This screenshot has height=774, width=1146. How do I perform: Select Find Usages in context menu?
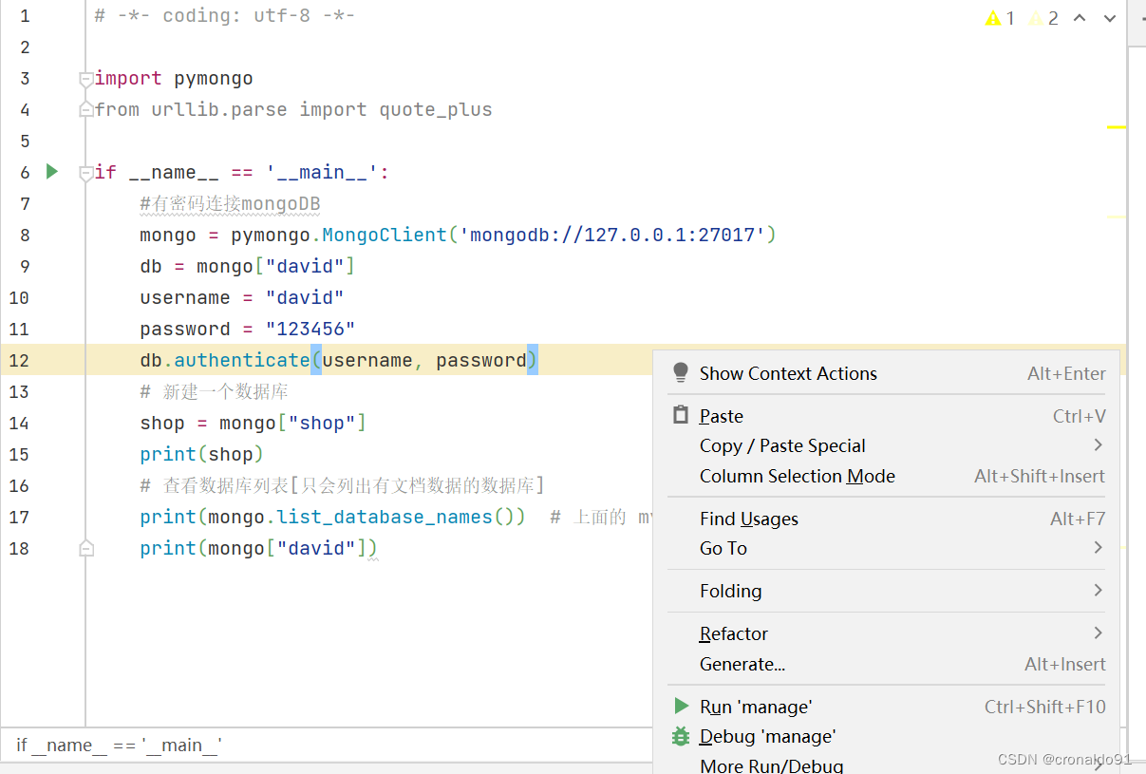(x=888, y=519)
